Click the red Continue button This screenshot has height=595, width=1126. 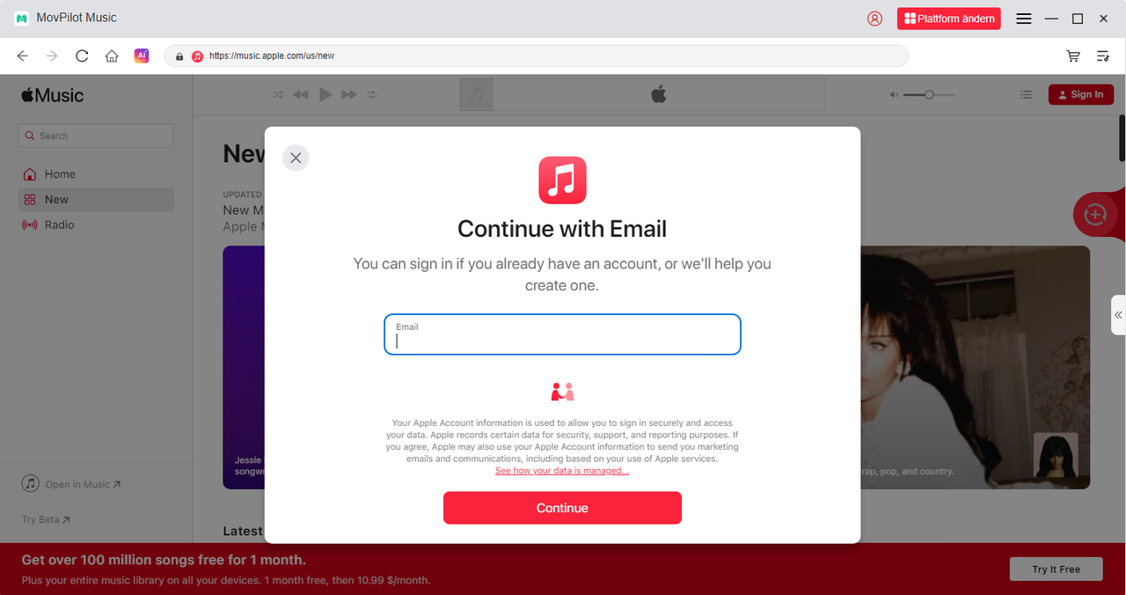tap(562, 508)
